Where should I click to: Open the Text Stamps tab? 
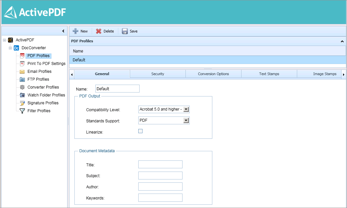tap(269, 74)
